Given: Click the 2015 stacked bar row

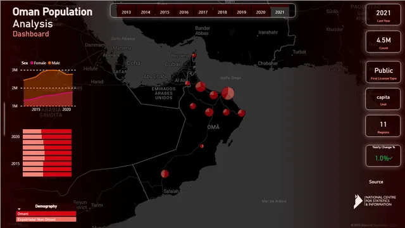Looking at the screenshot, I should (x=47, y=163).
